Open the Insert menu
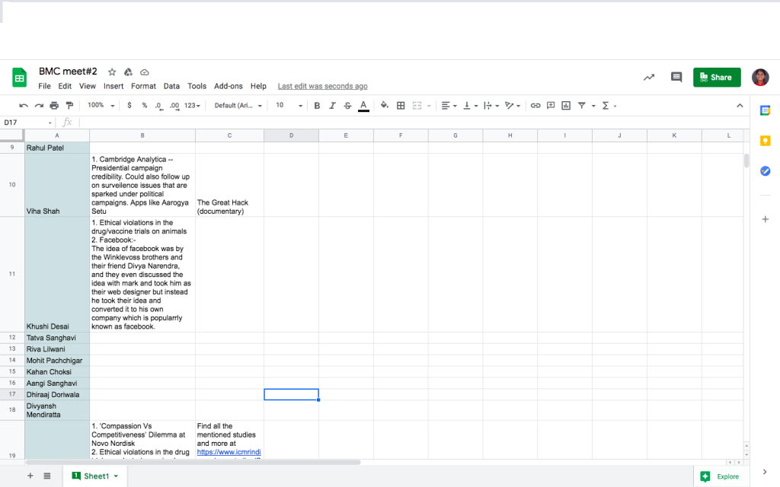The height and width of the screenshot is (487, 780). tap(113, 86)
